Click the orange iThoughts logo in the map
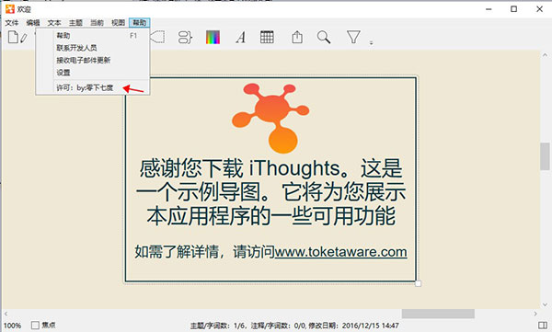 point(270,118)
